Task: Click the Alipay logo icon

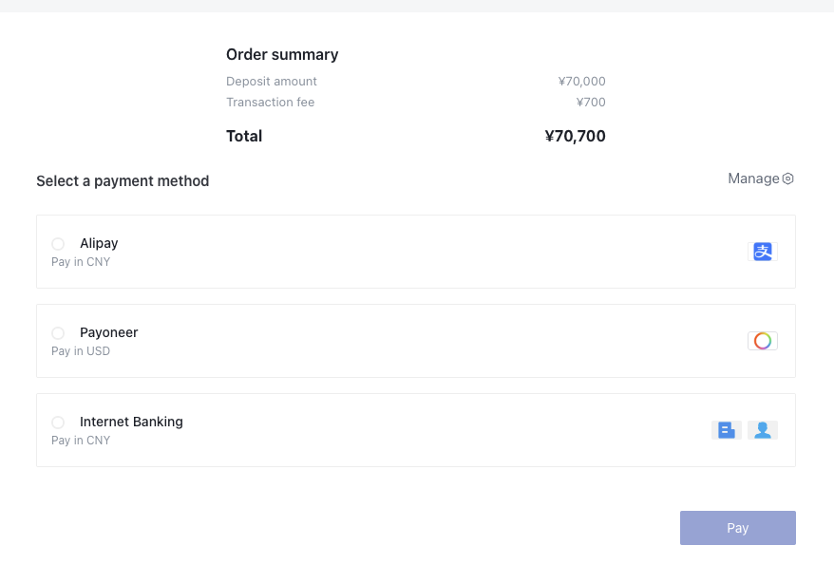Action: click(x=762, y=252)
